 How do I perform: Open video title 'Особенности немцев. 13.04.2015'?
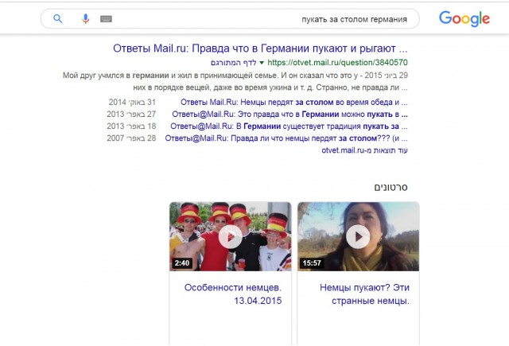click(x=233, y=294)
